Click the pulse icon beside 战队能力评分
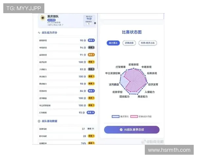 pyautogui.click(x=39, y=33)
